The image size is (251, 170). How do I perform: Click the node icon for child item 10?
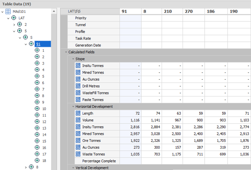(37, 109)
